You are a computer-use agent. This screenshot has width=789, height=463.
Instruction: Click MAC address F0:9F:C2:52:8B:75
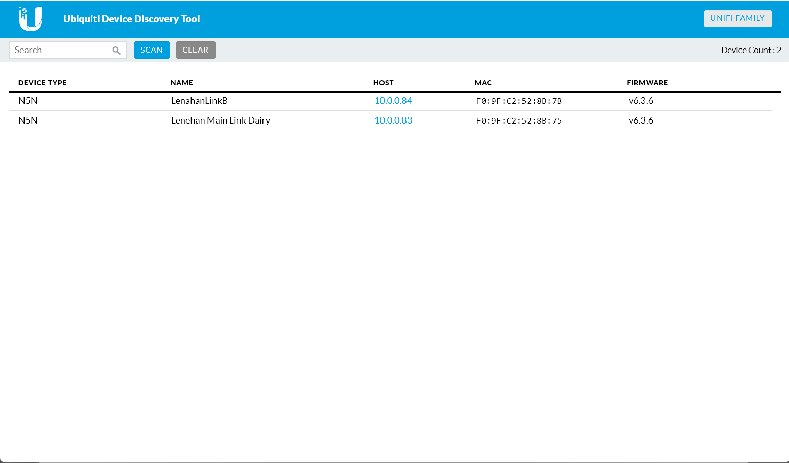[518, 121]
